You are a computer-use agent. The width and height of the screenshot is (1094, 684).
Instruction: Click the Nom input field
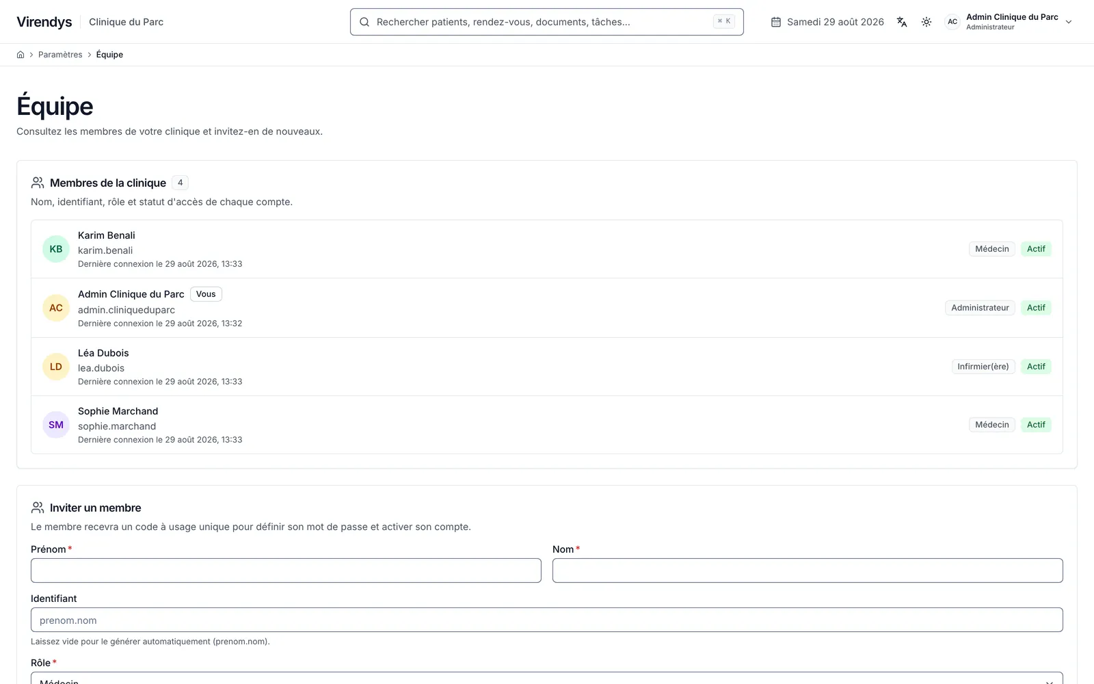808,570
